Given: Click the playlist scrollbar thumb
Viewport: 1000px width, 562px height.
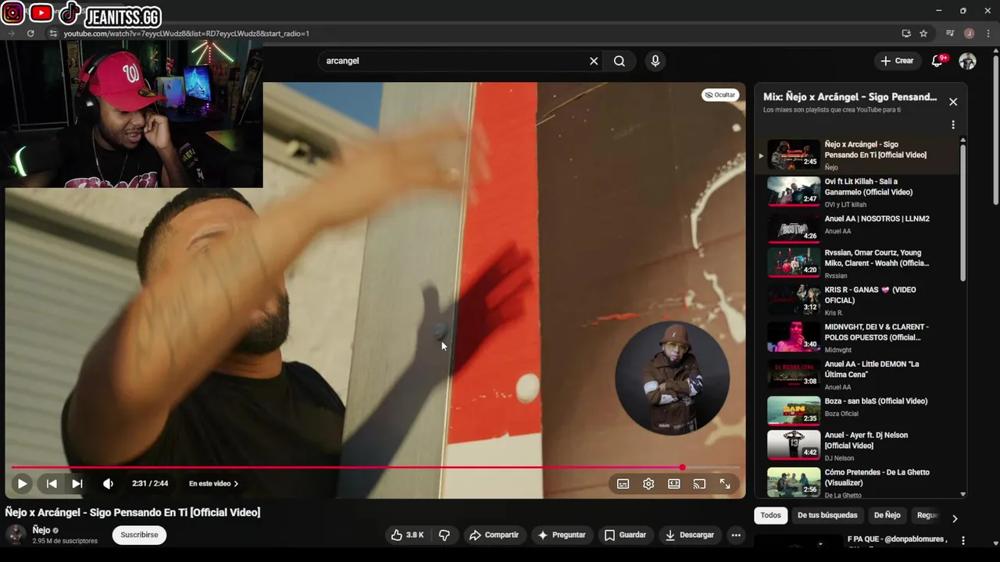Looking at the screenshot, I should [x=962, y=212].
